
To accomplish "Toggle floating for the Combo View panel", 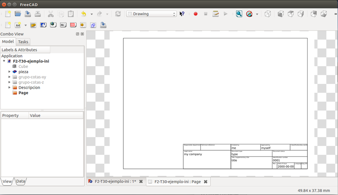I will (x=77, y=34).
